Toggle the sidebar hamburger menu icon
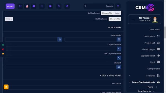 tap(118, 6)
